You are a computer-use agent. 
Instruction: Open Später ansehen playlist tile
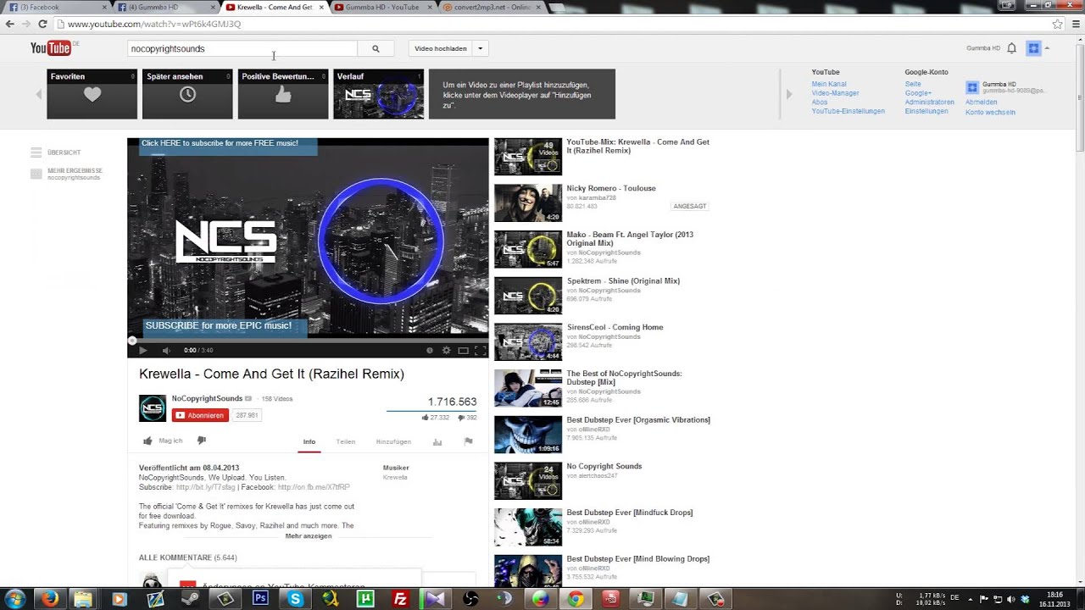187,94
